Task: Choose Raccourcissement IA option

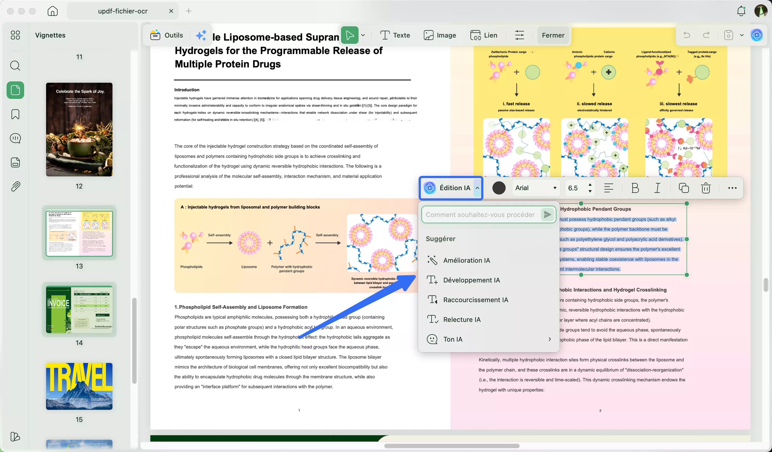Action: pyautogui.click(x=475, y=300)
